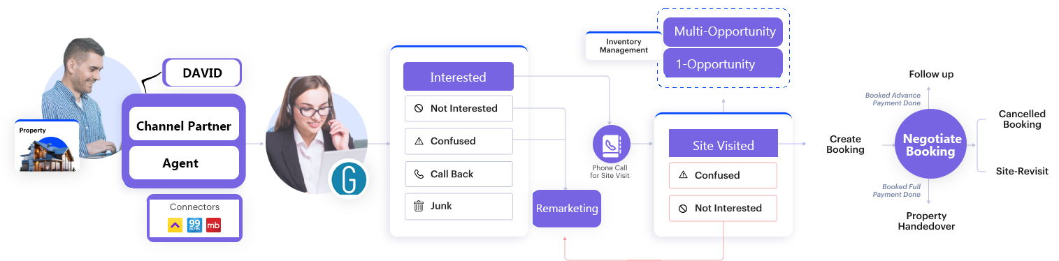Click the MagicBricks mb connector icon
This screenshot has height=261, width=1059.
click(x=213, y=225)
